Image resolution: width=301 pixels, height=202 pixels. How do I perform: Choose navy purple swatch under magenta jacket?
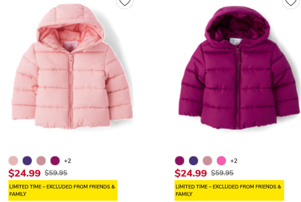click(194, 161)
